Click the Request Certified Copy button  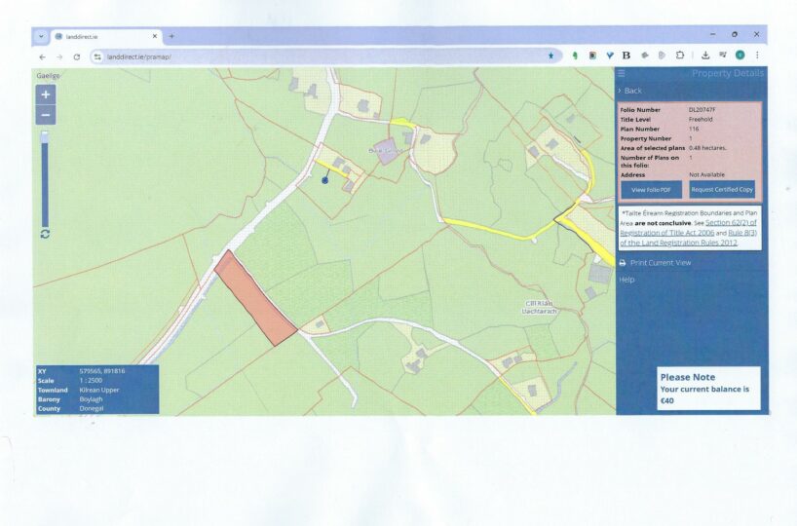[x=722, y=189]
